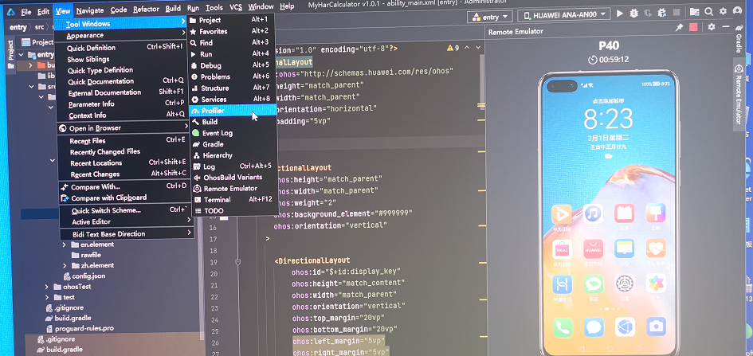
Task: Click the 00:59:12 emulator timer
Action: tap(609, 60)
